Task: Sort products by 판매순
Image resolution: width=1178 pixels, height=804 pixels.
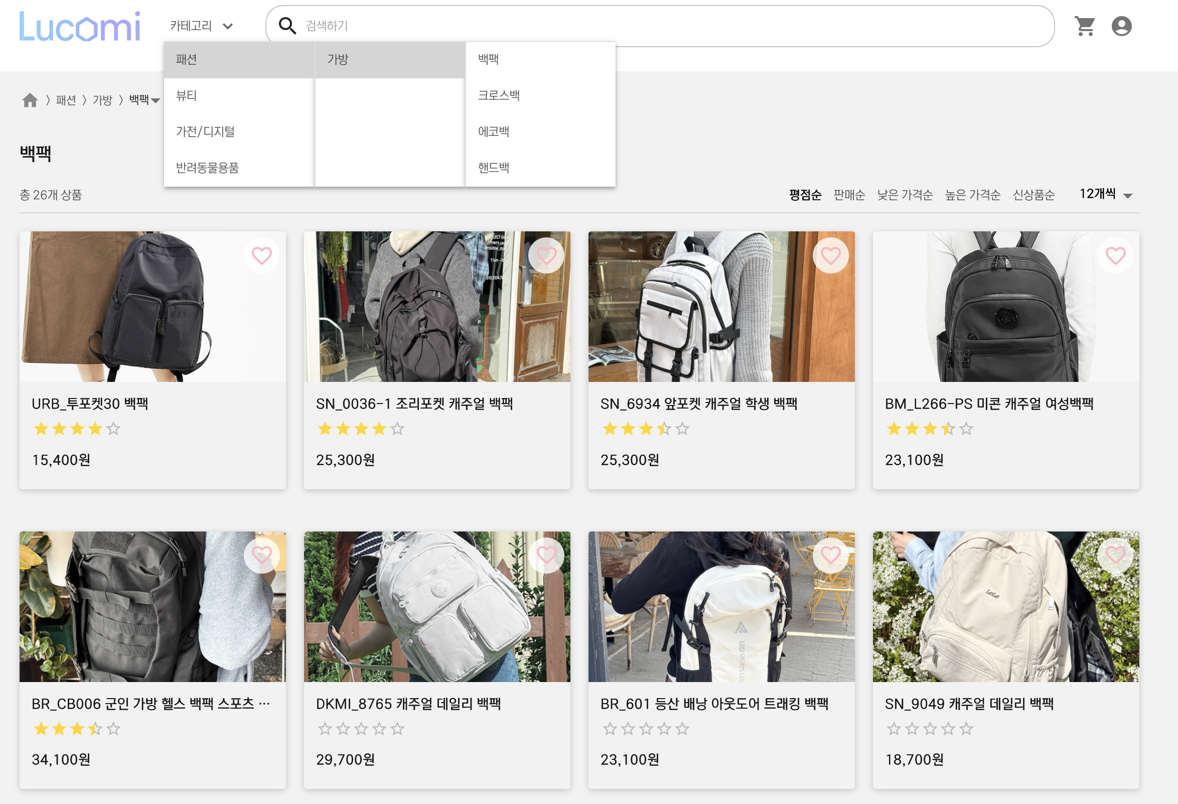Action: point(849,195)
